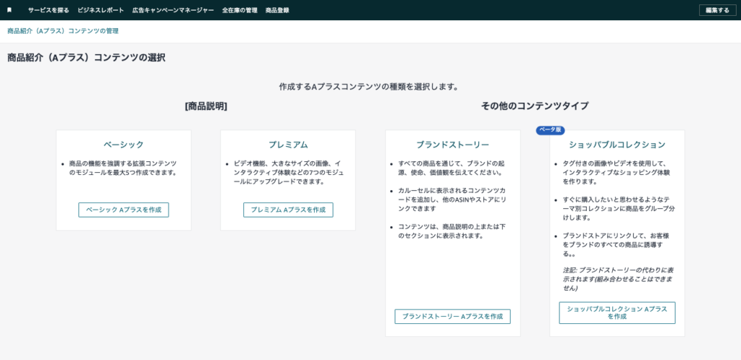Follow the 商品紹介（Aプラス）コンテンツの管理 breadcrumb link
This screenshot has height=360, width=741.
click(x=63, y=31)
